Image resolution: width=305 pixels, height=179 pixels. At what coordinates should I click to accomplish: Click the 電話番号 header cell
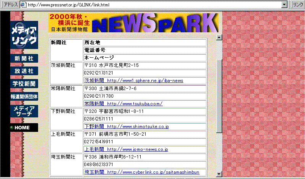pos(145,50)
